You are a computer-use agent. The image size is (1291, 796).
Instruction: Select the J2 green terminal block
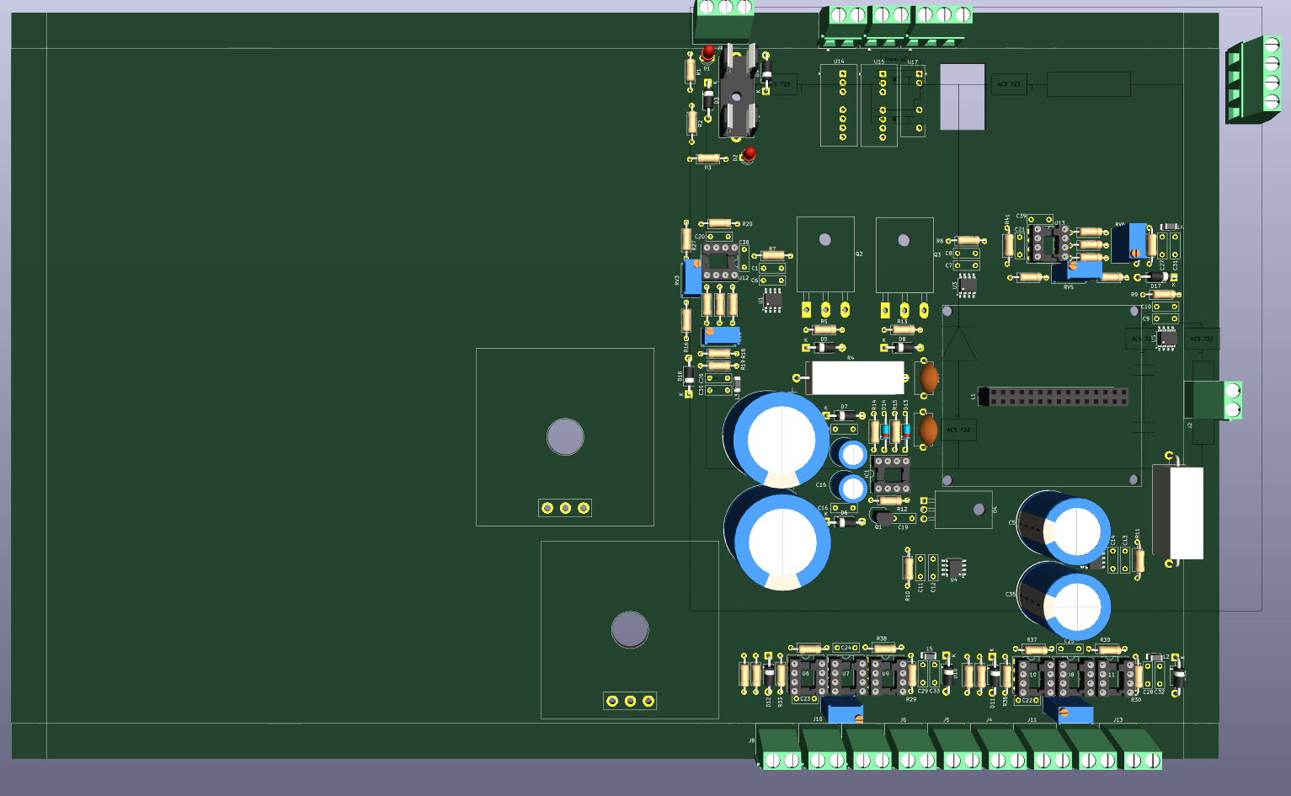(1213, 400)
